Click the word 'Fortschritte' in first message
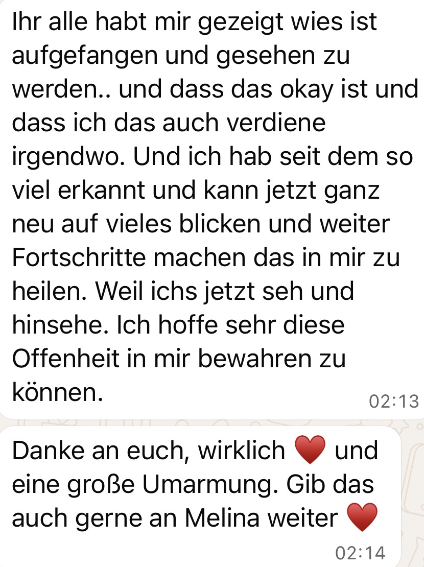The image size is (424, 567). 79,257
